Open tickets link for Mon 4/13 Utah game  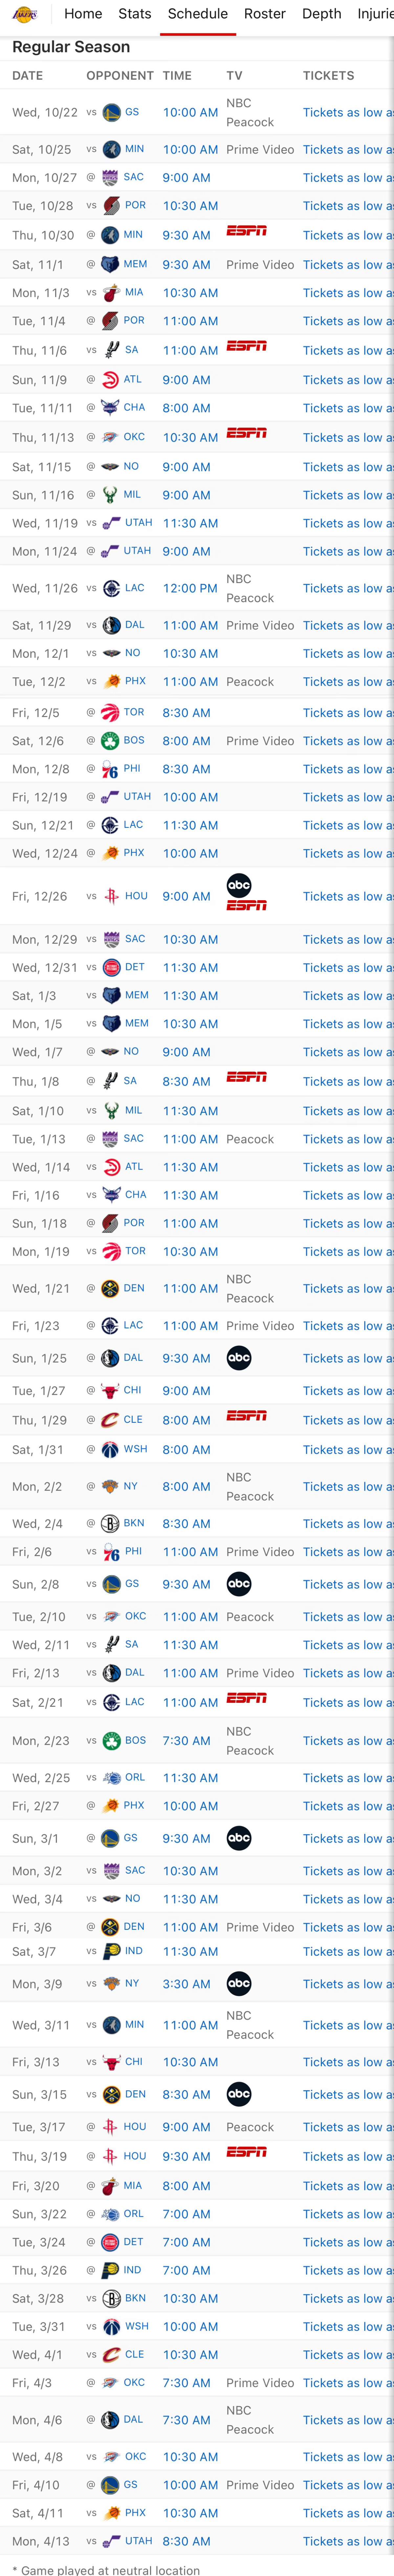348,2541
